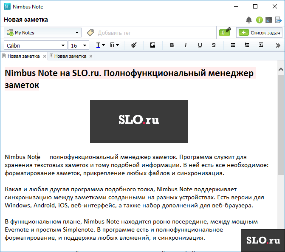285x252 pixels.
Task: Click the vertical scrollbar thumb
Action: coord(281,125)
